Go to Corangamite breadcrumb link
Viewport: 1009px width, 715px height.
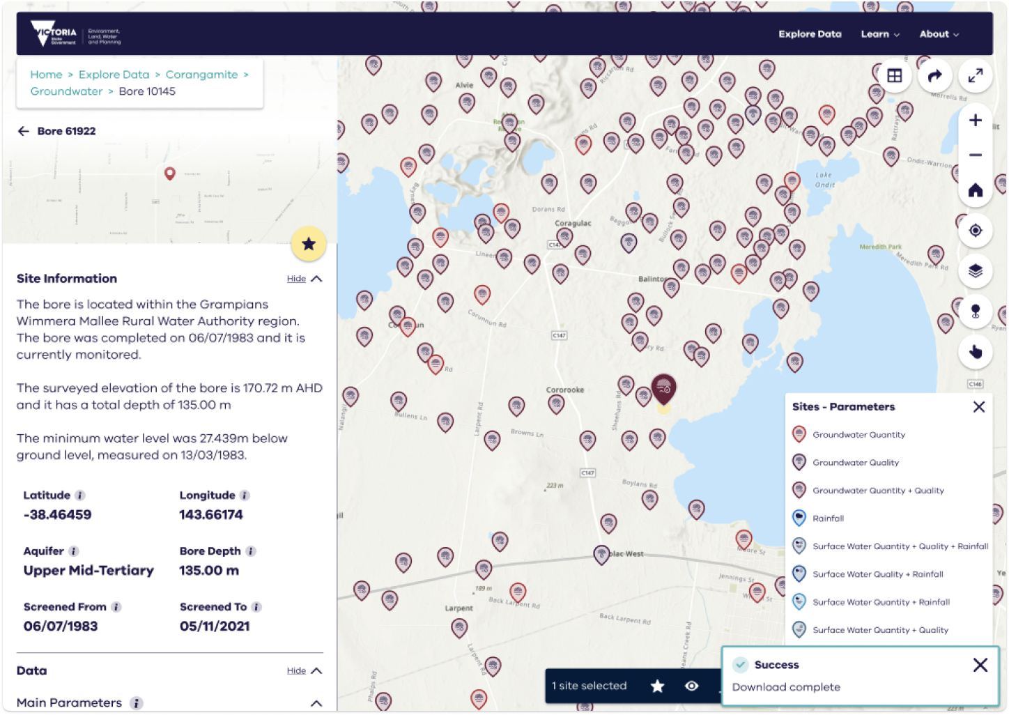click(x=201, y=75)
